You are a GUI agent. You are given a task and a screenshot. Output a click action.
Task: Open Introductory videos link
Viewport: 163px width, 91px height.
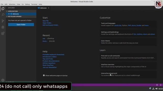50,57
